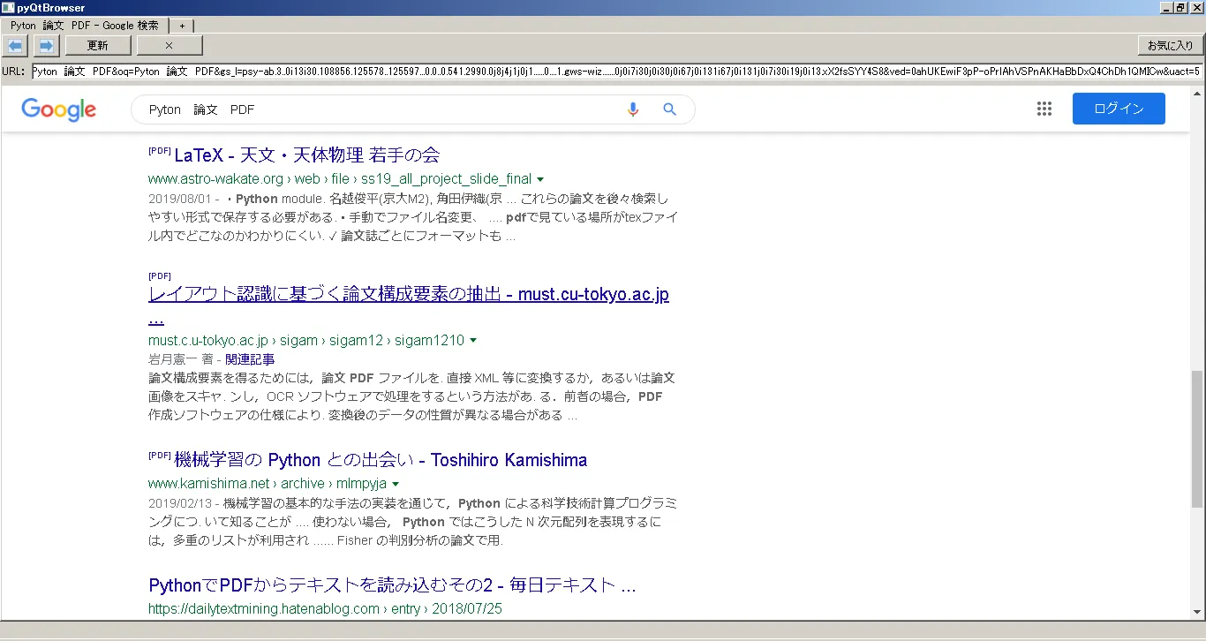Expand must.c.u-tokyo.ac.jp result dropdown arrow

pos(473,341)
